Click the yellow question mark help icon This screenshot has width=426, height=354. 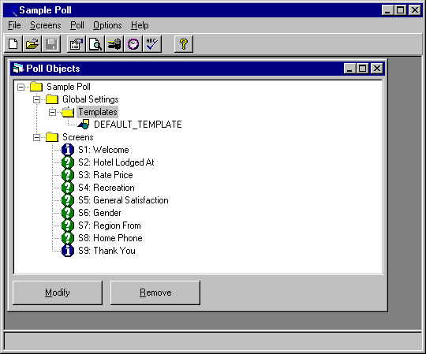click(184, 44)
